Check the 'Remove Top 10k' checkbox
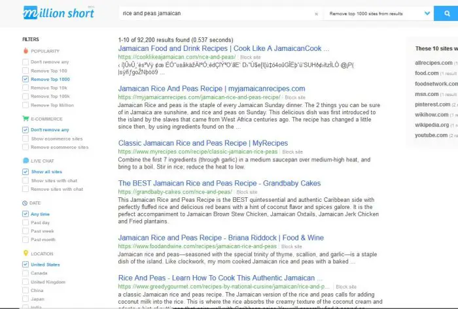The height and width of the screenshot is (309, 458). coord(26,88)
